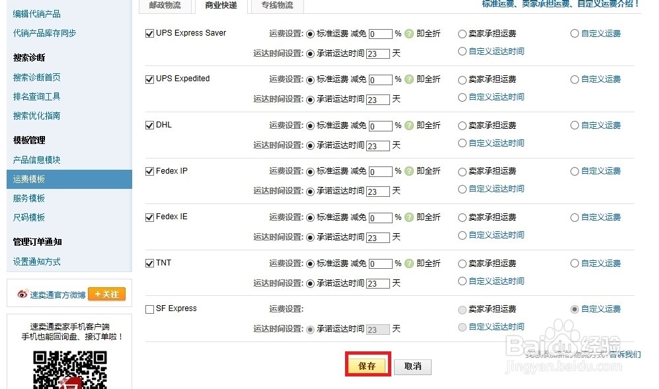Select 自定义运费 radio for UPS Expedited
The height and width of the screenshot is (389, 659).
(x=574, y=79)
